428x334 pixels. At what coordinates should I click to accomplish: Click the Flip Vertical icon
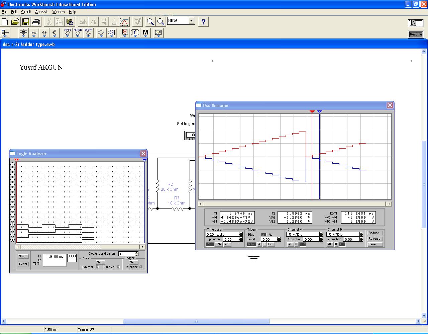[x=104, y=22]
